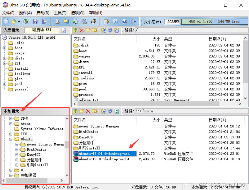249x190 pixels.
Task: Expand the UU加速器 folder in local tree
Action: pyautogui.click(x=11, y=175)
